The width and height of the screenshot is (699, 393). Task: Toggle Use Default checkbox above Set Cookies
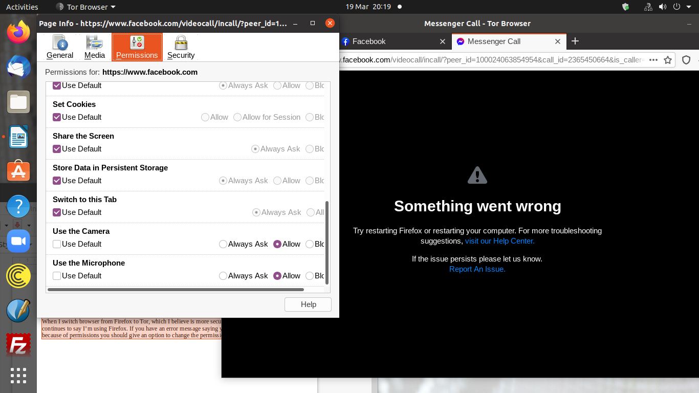(x=57, y=85)
